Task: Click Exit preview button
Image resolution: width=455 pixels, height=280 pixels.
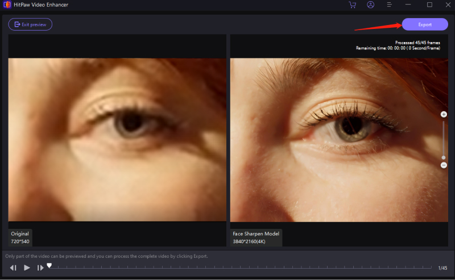Action: click(30, 24)
